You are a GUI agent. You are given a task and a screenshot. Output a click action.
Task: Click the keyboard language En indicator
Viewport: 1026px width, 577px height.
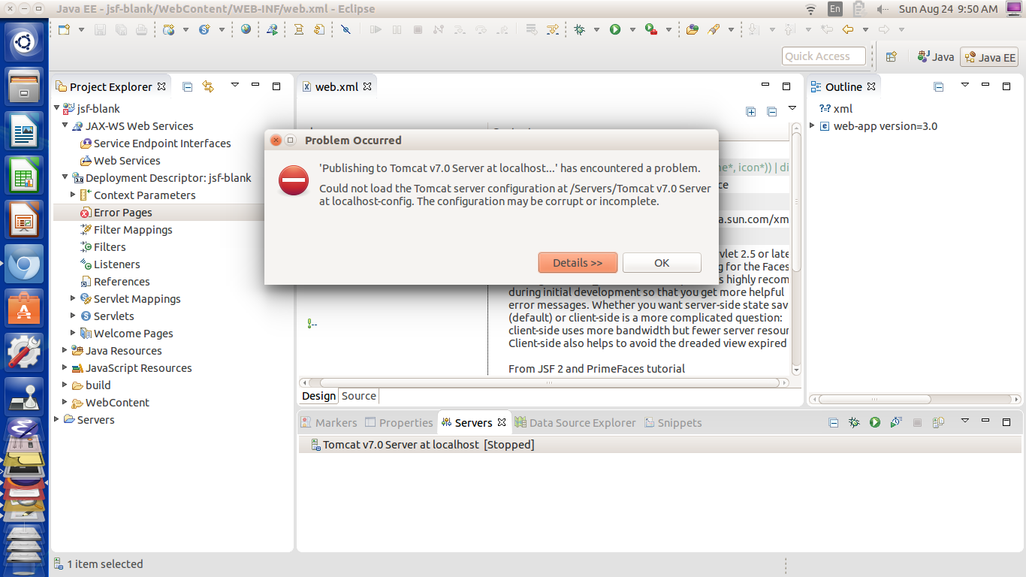(835, 9)
